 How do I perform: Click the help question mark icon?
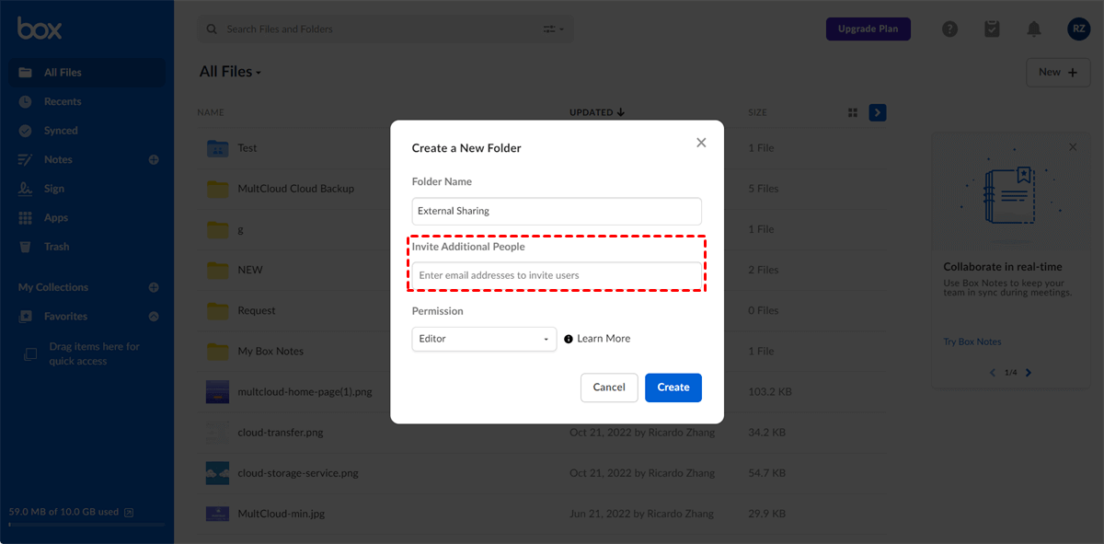[x=950, y=29]
